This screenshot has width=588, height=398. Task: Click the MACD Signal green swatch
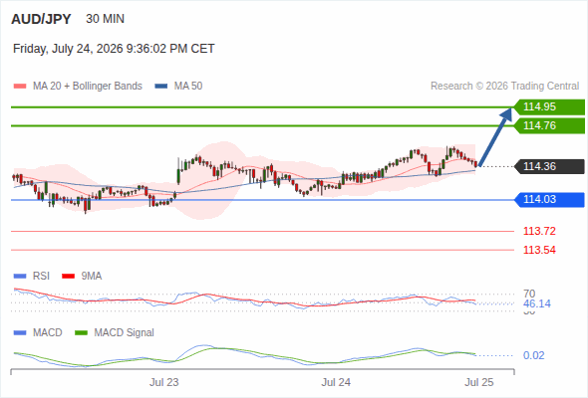81,333
